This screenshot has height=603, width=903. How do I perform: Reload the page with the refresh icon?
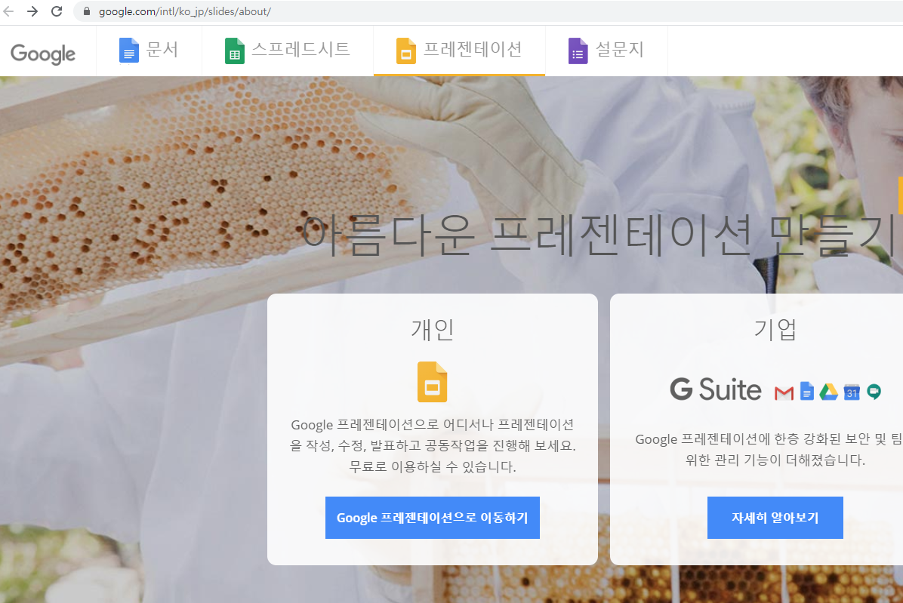pos(57,11)
